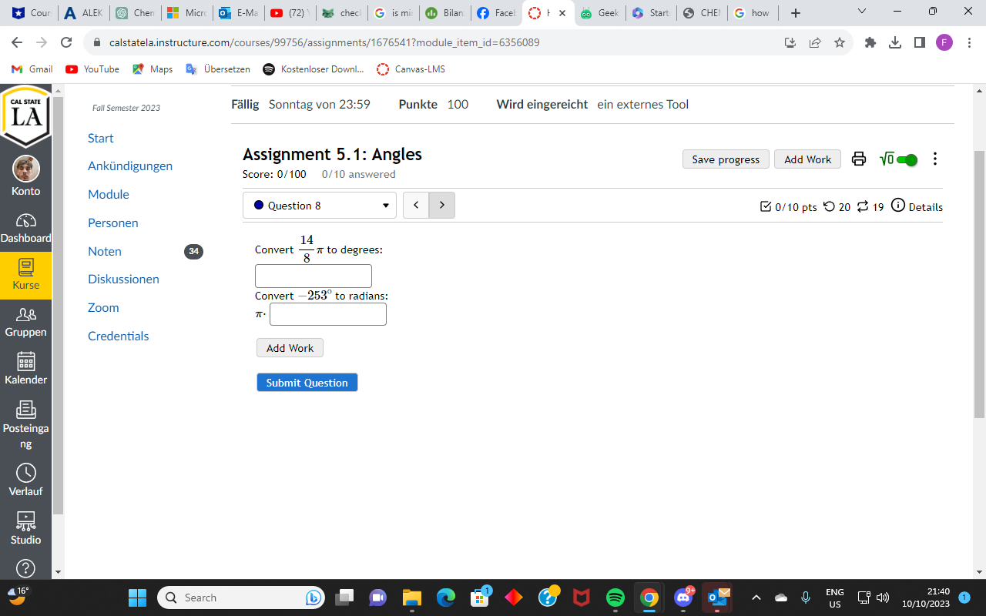
Task: Open the tab search chevron dropdown
Action: tap(862, 12)
